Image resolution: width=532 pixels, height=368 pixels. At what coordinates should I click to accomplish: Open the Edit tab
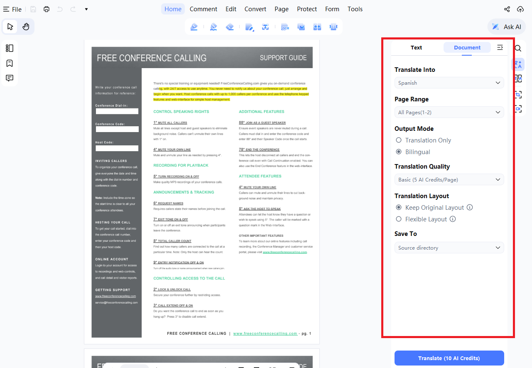tap(231, 9)
